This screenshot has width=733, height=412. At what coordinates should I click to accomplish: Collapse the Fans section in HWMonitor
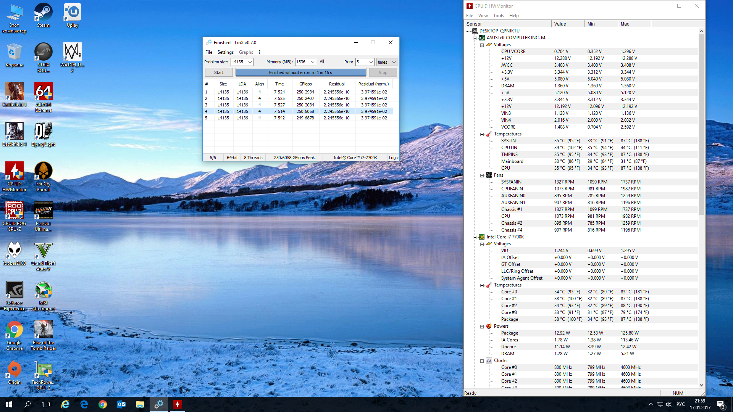point(482,175)
